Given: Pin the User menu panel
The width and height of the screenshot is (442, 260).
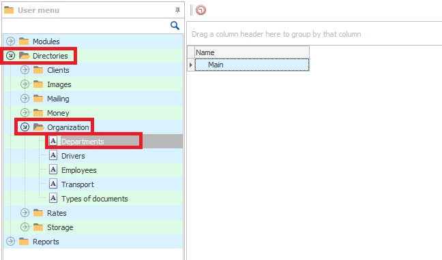Looking at the screenshot, I should [x=177, y=10].
